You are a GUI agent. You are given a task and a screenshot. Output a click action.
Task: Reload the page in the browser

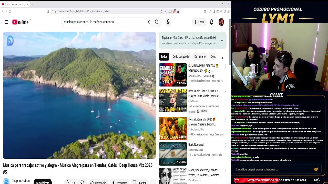tap(10, 11)
